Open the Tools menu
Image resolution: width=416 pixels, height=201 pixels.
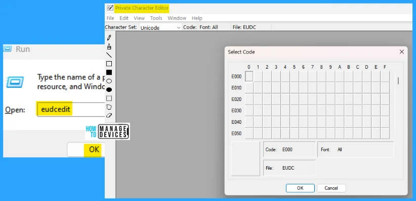[156, 18]
